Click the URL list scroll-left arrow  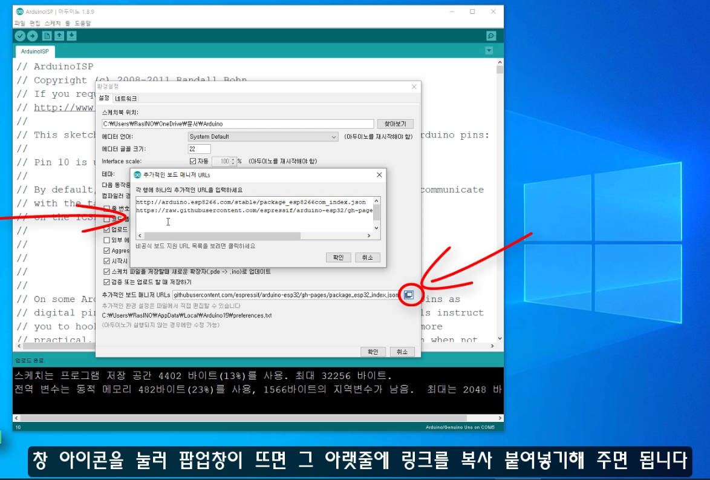coord(140,235)
